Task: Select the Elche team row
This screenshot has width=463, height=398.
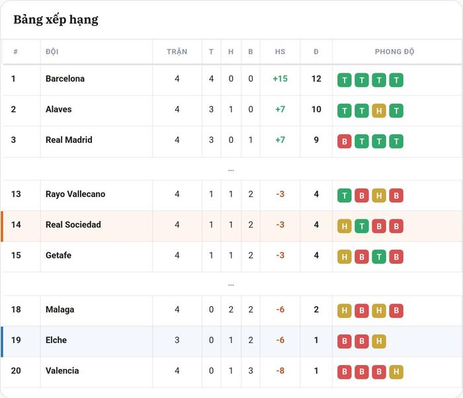Action: (232, 341)
